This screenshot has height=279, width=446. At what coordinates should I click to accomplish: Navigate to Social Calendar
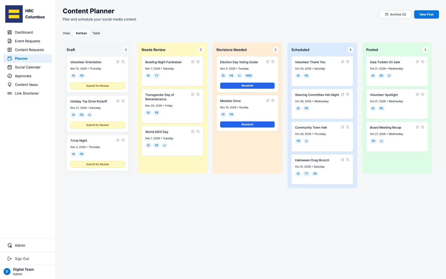pyautogui.click(x=28, y=67)
